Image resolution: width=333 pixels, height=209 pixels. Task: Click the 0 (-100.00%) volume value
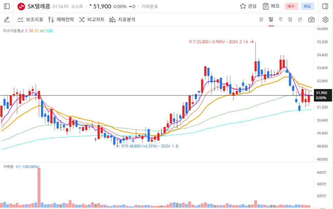pyautogui.click(x=28, y=167)
